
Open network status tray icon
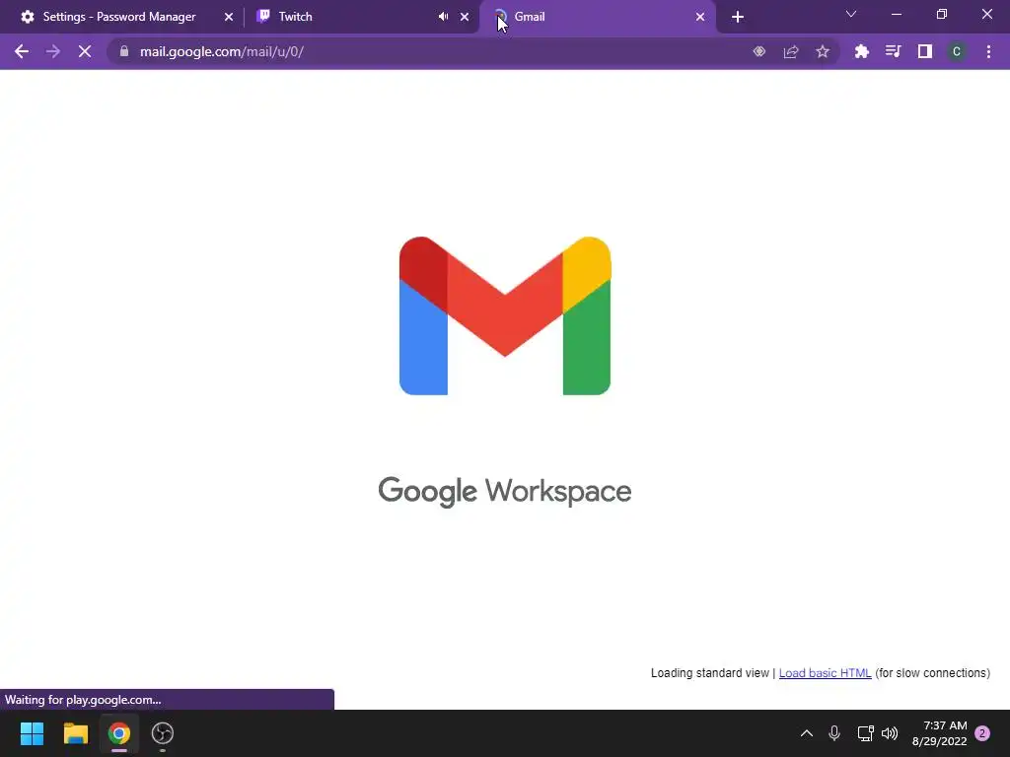click(865, 733)
